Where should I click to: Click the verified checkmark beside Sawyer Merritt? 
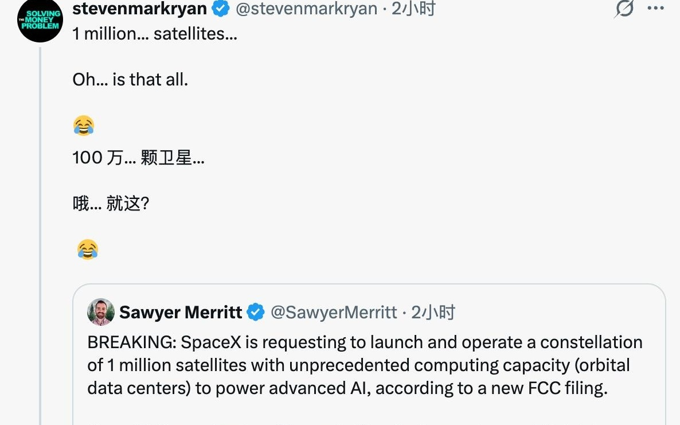click(255, 313)
